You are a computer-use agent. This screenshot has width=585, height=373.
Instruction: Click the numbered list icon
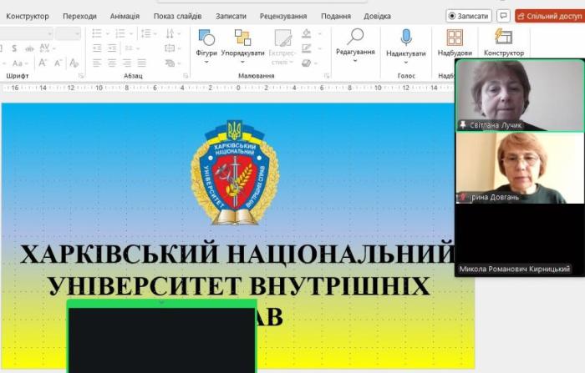(120, 33)
